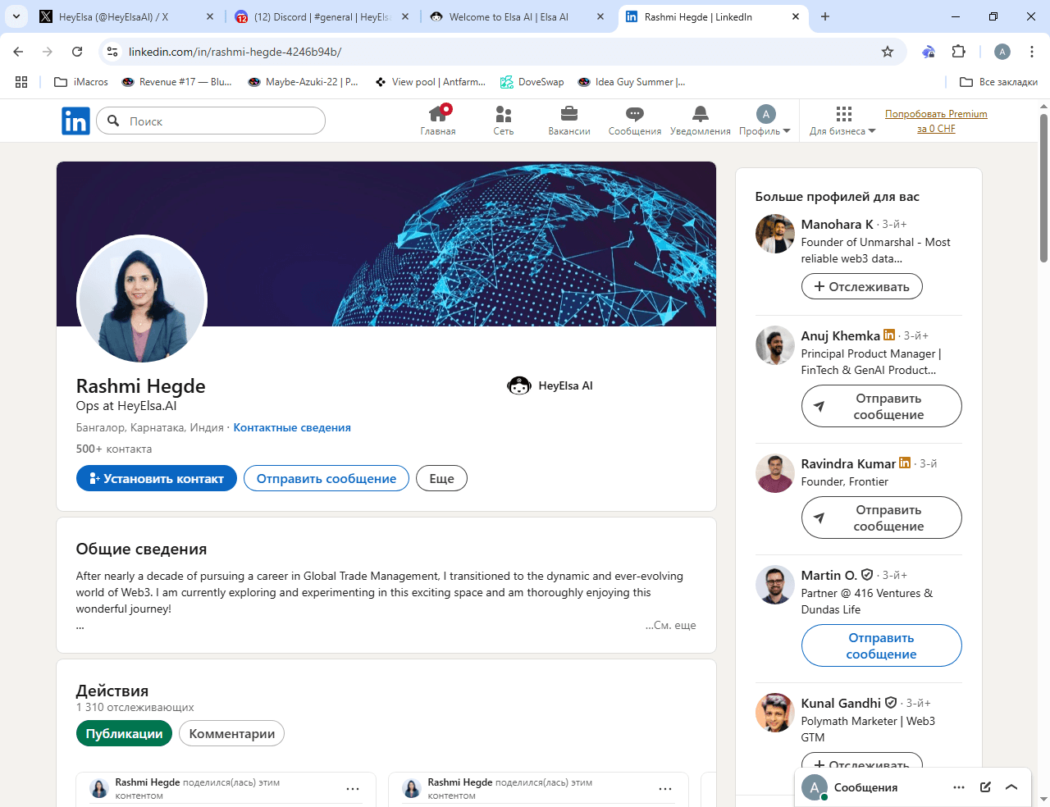
Task: Open Maybe-Azuki-22 bookmark
Action: coord(303,82)
